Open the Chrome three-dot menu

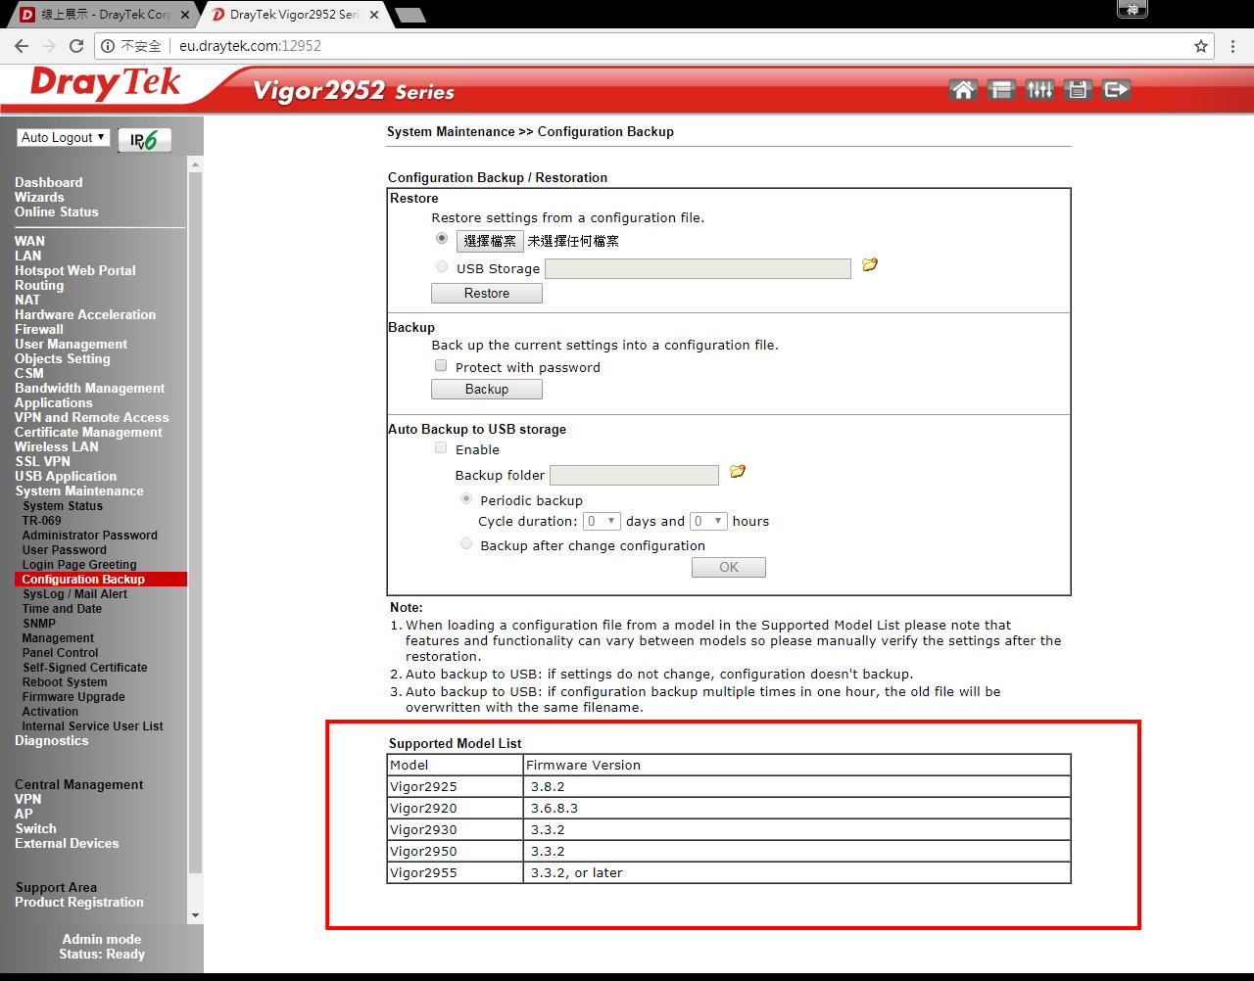tap(1233, 46)
